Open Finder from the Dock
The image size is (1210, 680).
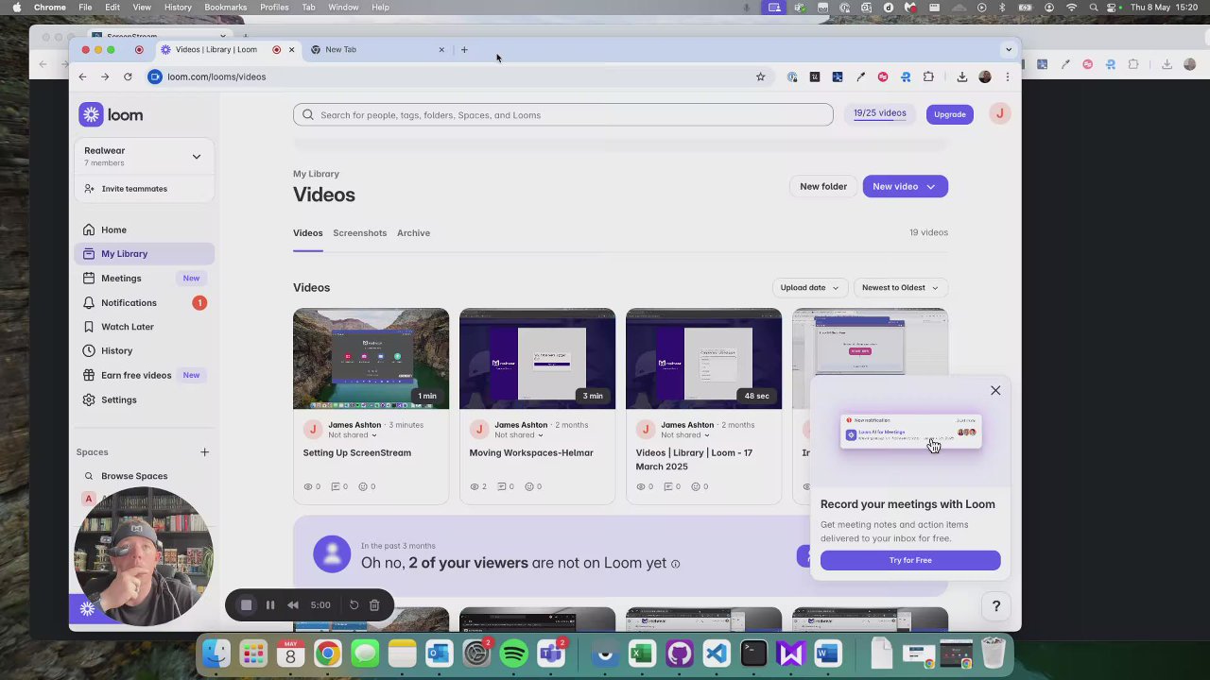click(216, 654)
